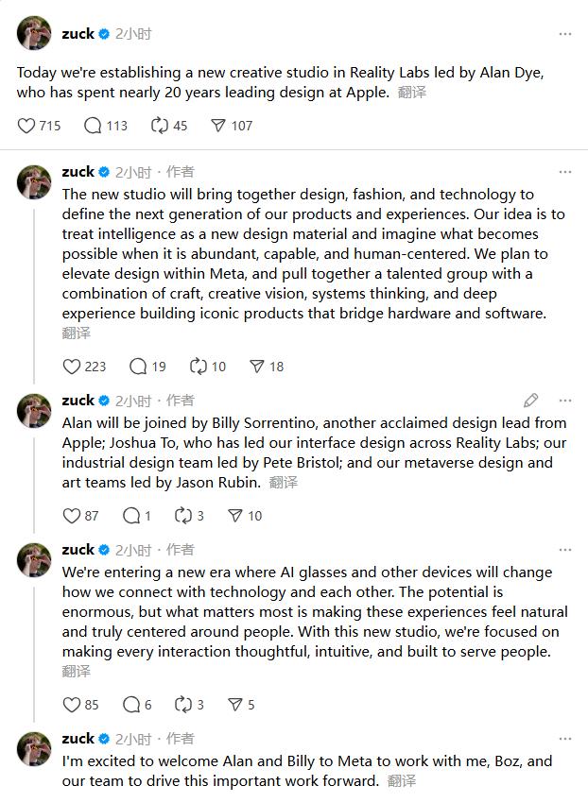
Task: Expand more options on the AI glasses post
Action: pos(565,550)
